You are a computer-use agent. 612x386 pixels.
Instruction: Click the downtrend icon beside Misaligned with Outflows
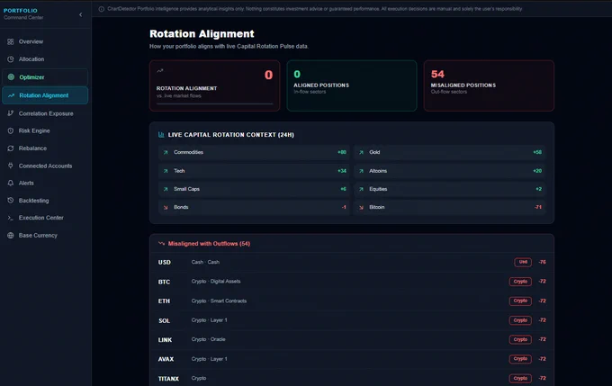(161, 243)
